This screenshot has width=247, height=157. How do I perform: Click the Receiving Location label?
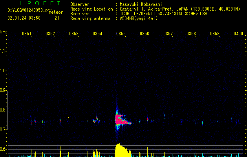coord(91,9)
